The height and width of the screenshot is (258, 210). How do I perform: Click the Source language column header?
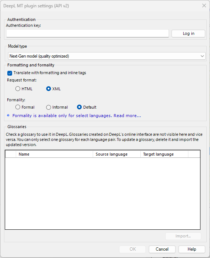(x=117, y=154)
